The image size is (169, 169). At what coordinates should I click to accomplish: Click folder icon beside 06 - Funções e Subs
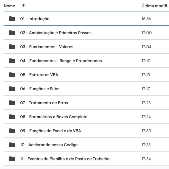click(12, 89)
